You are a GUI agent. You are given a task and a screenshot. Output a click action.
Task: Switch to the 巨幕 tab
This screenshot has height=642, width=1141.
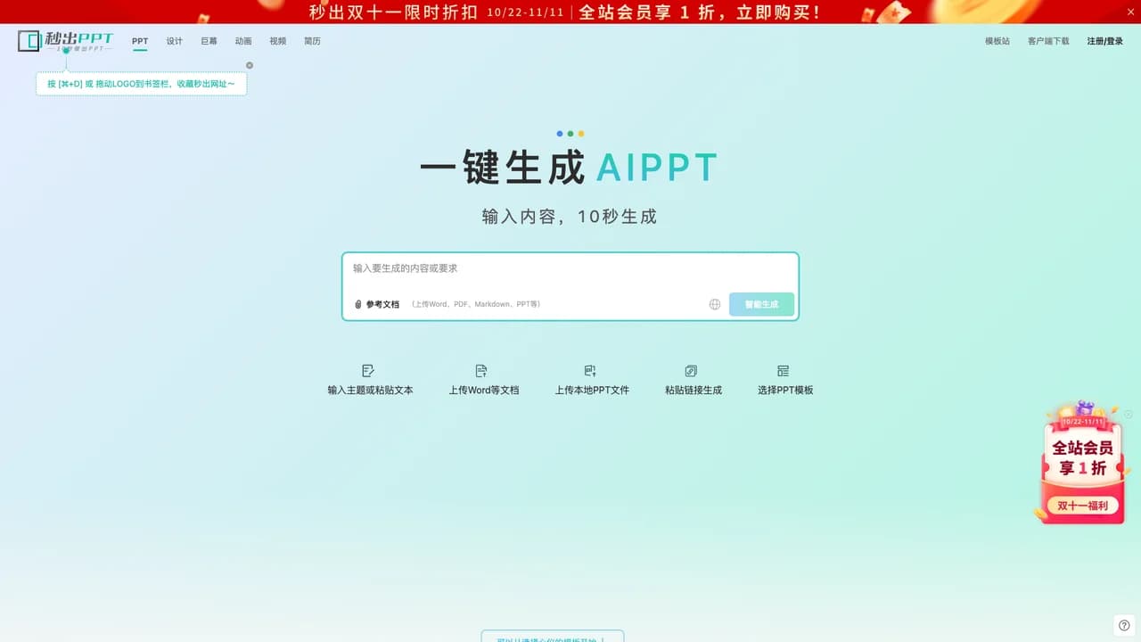[x=209, y=41]
